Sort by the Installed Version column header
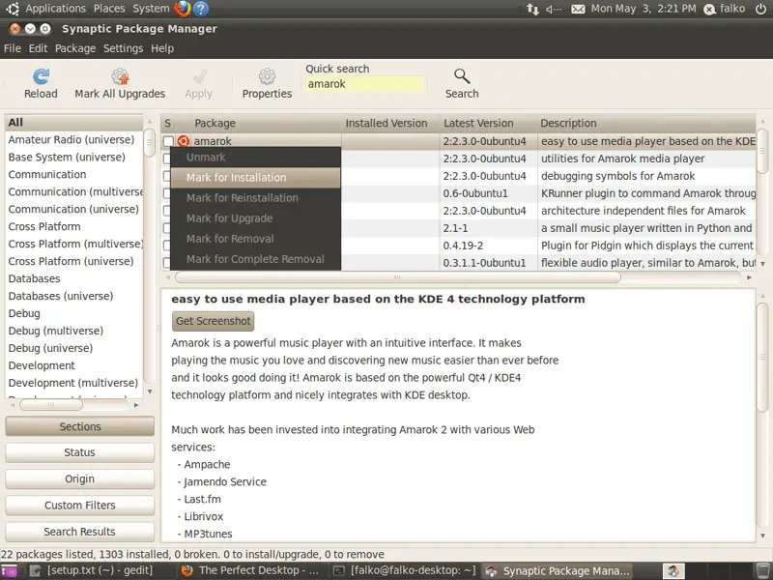 390,123
